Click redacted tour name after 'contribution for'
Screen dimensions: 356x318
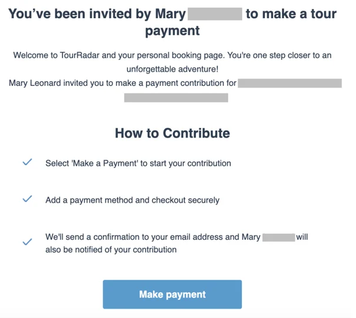(290, 83)
